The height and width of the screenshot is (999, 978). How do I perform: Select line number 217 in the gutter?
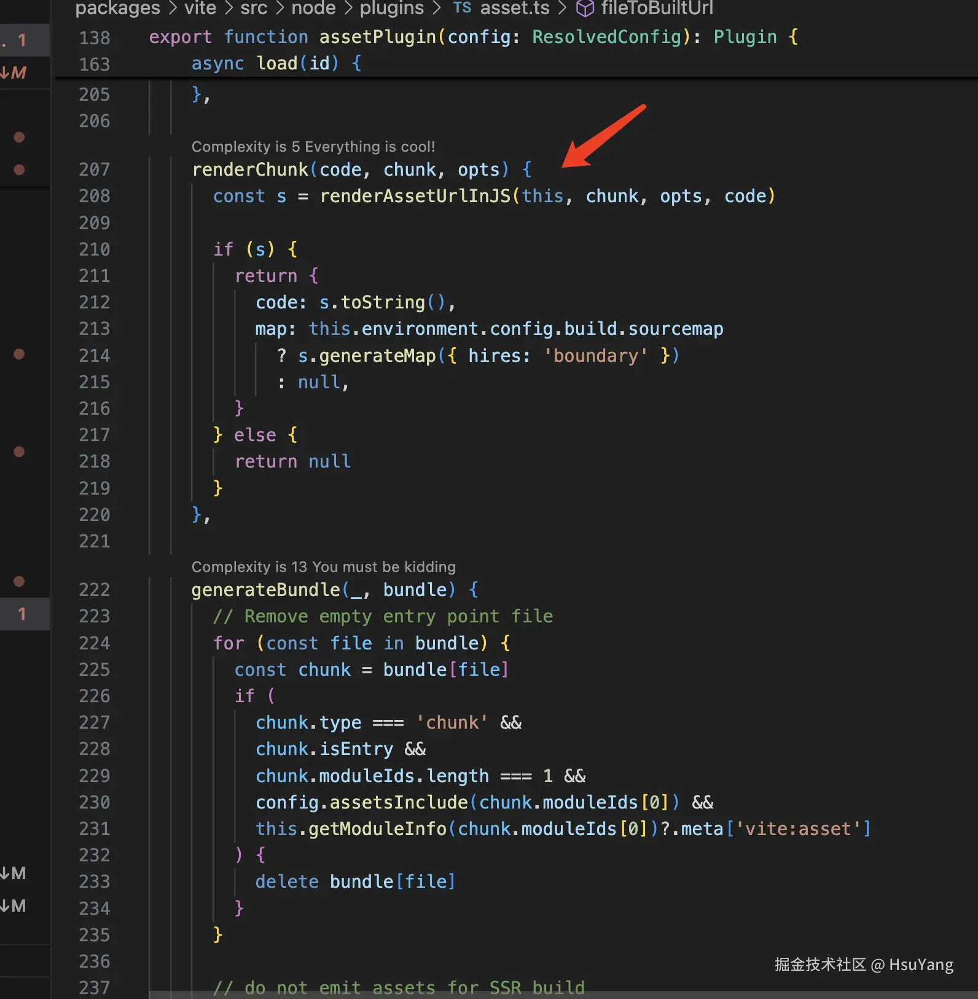[x=95, y=435]
